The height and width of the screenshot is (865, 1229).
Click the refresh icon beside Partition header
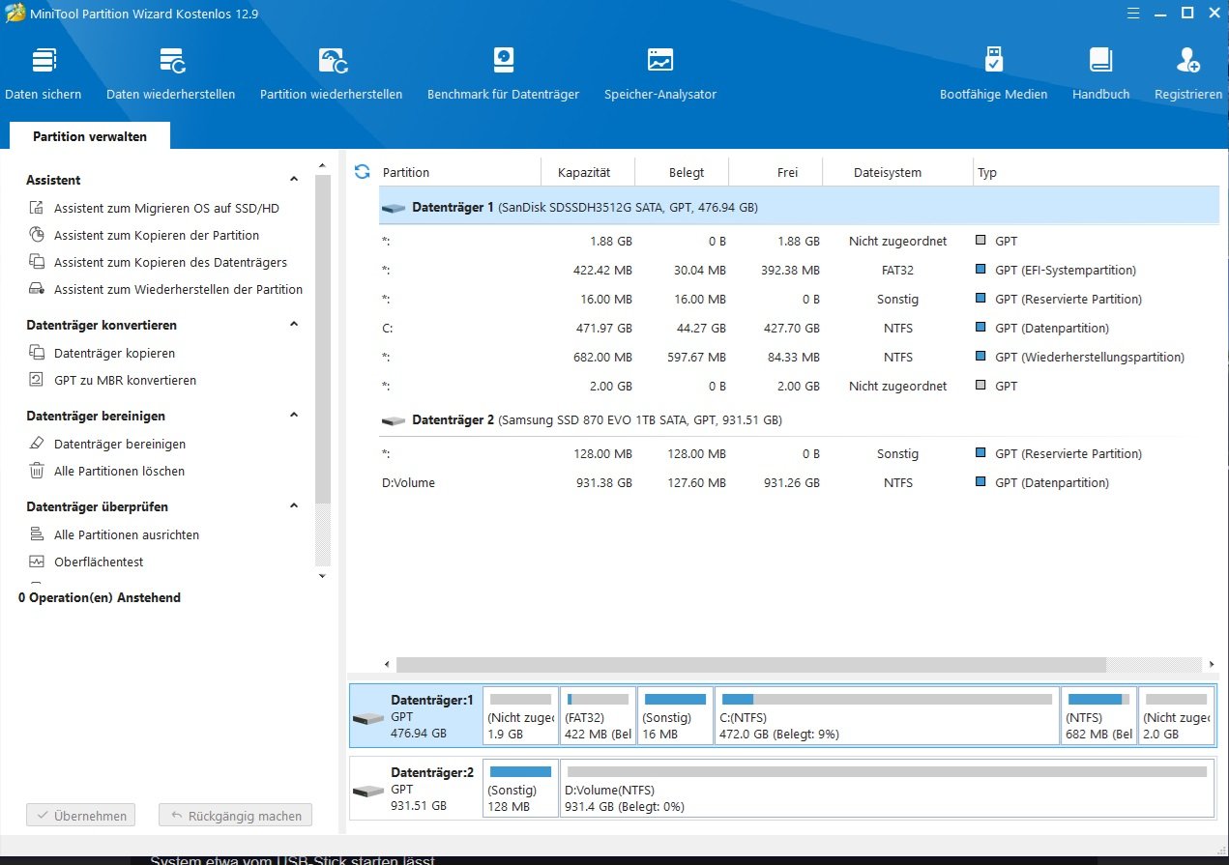[x=363, y=172]
